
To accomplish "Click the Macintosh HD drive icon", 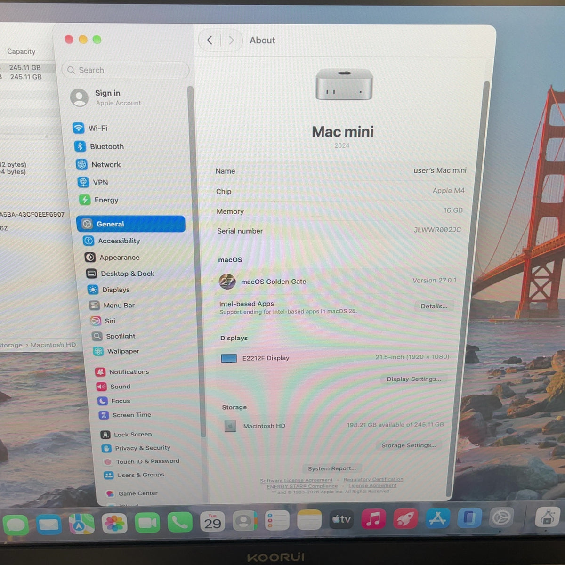I will point(230,426).
